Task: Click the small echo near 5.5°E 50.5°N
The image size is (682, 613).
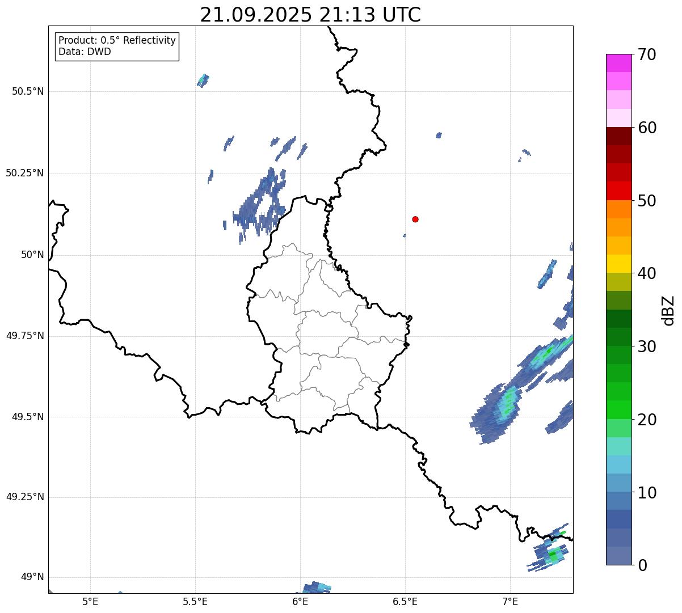Action: [203, 80]
